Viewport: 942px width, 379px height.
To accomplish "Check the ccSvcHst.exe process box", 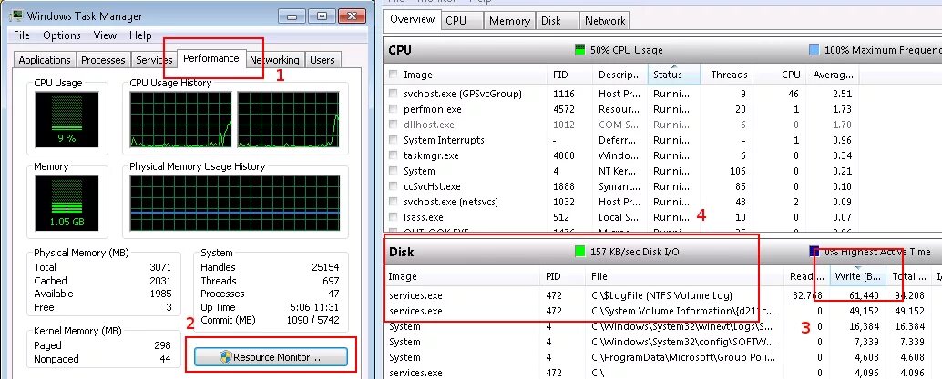I will tap(393, 186).
